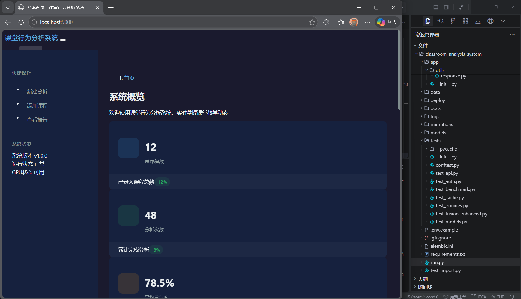Viewport: 521px width, 299px height.
Task: Open the Explorer files icon in IDE
Action: coord(428,21)
